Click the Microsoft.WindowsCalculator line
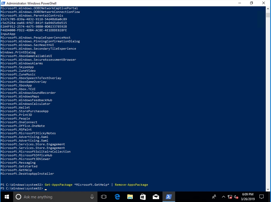Screen dimensions: 271x202 [25, 104]
